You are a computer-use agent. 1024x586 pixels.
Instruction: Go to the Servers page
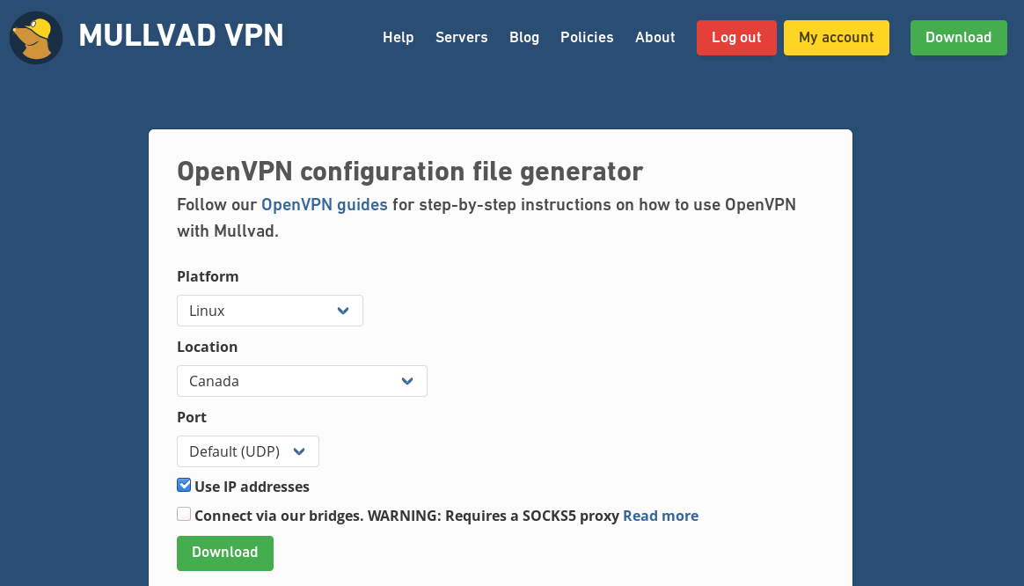point(461,37)
